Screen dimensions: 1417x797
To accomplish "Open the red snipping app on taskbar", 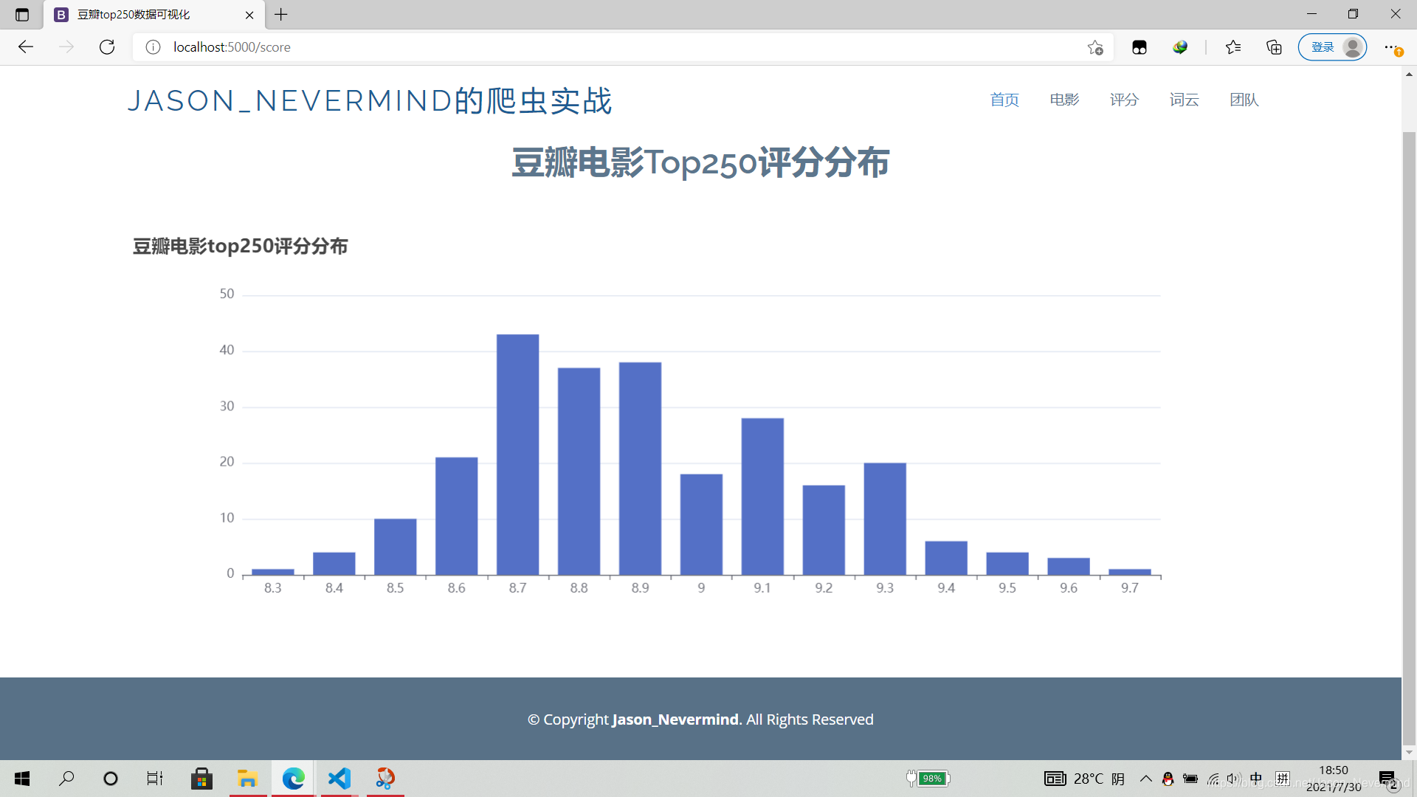I will 385,779.
